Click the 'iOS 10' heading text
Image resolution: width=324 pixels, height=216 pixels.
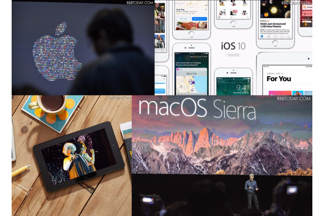(233, 46)
